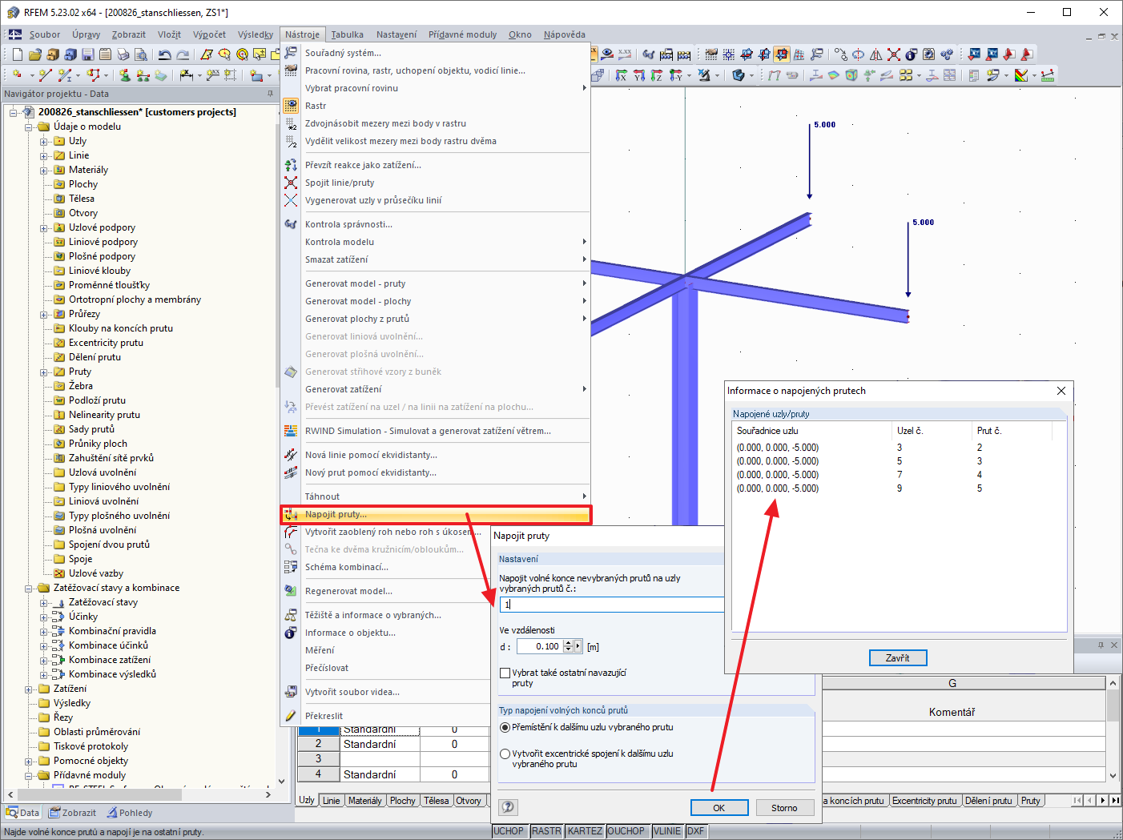The width and height of the screenshot is (1123, 840).
Task: Click the Undo arrow icon in toolbar
Action: (x=164, y=54)
